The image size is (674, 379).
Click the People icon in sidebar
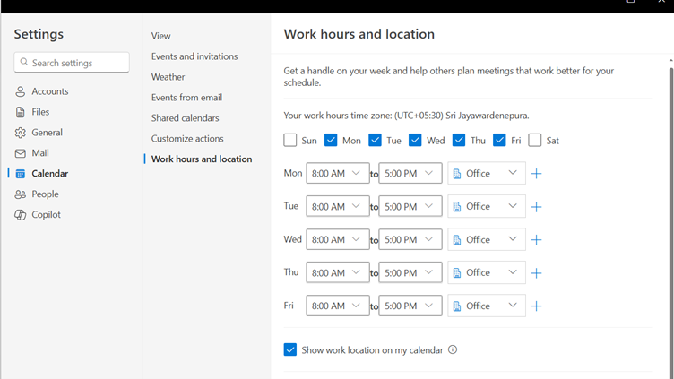click(x=20, y=194)
